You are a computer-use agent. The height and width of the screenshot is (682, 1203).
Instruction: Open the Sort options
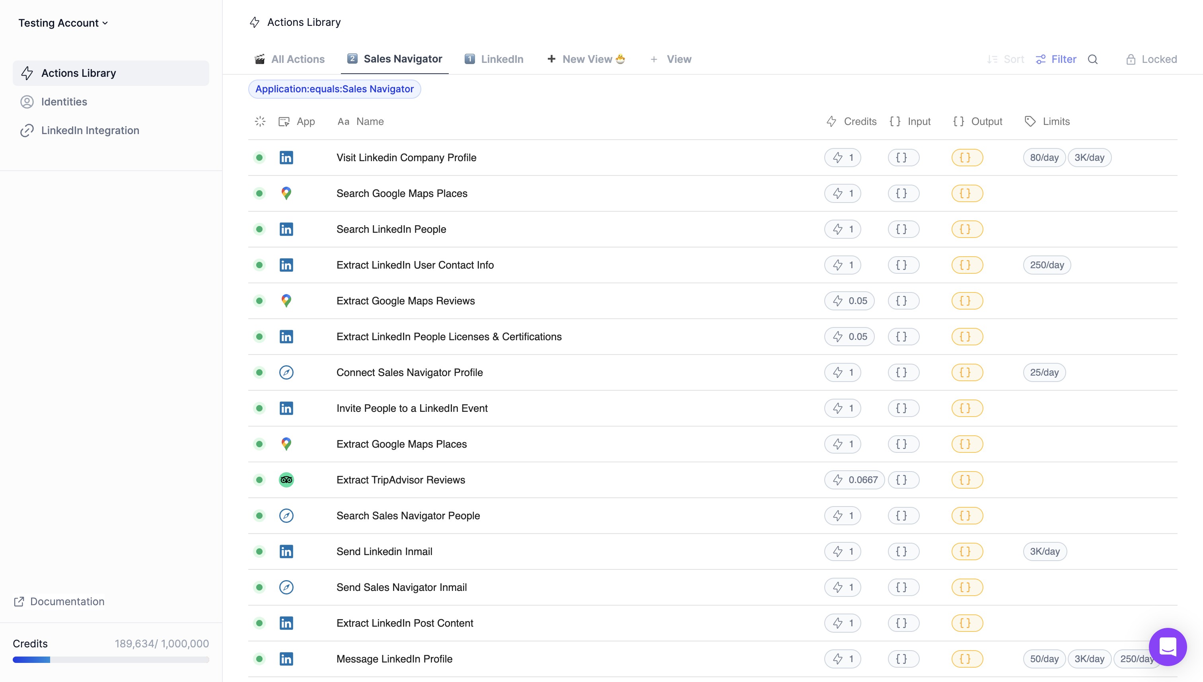pos(1005,59)
